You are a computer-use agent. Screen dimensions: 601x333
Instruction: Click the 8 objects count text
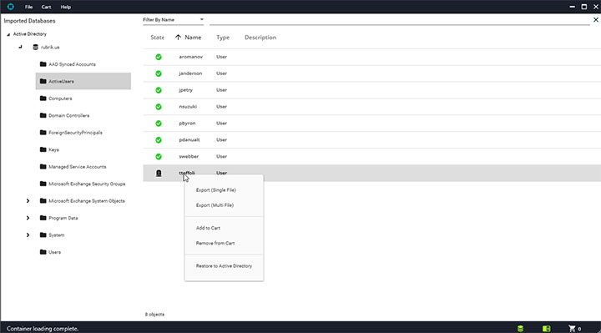pos(154,315)
